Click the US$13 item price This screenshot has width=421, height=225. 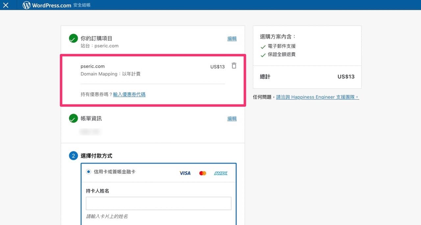(x=217, y=67)
